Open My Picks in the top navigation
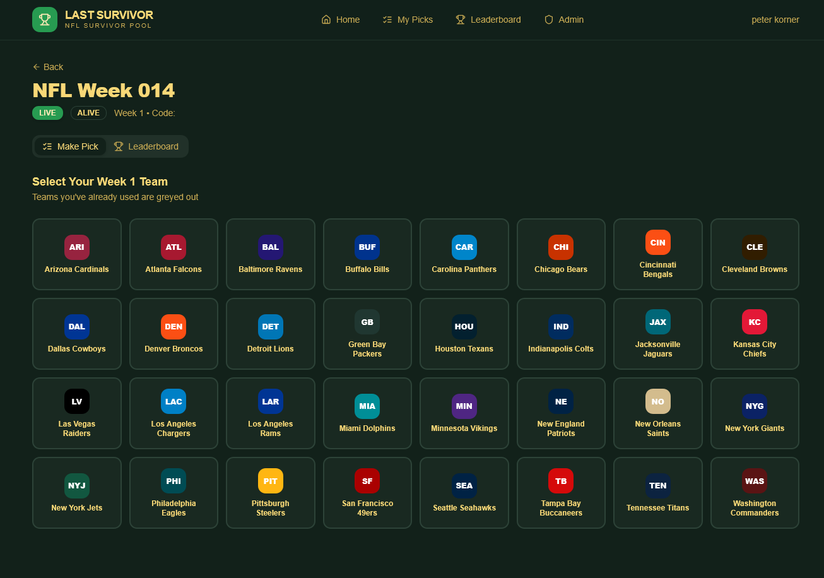Image resolution: width=824 pixels, height=578 pixels. click(408, 20)
